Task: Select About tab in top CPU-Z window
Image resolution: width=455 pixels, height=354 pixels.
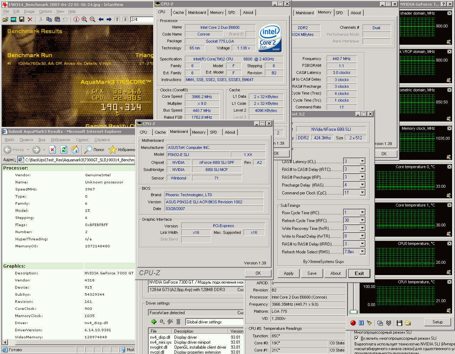Action: (248, 12)
